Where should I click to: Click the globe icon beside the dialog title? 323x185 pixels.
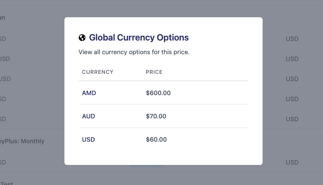click(82, 38)
